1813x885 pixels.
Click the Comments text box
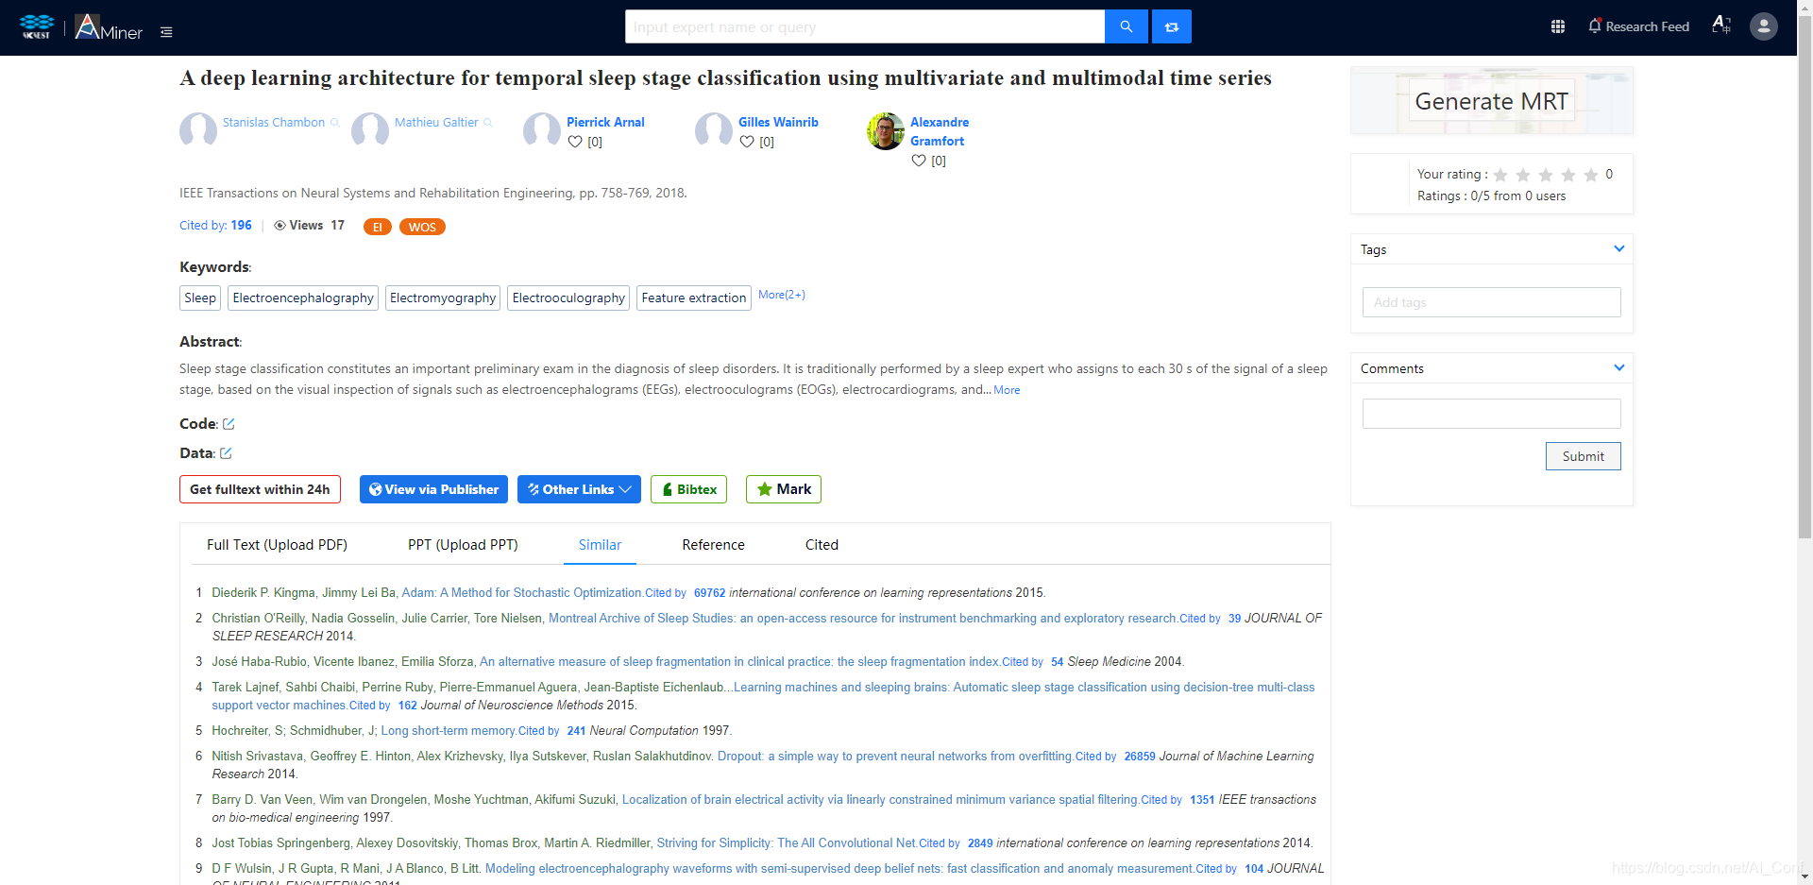[1491, 414]
